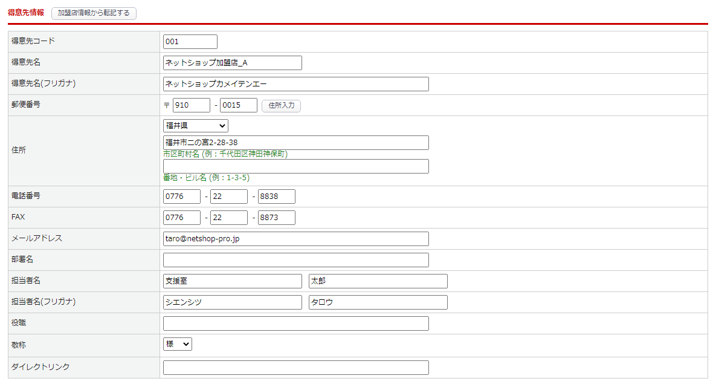Focus the メールアドレス input field
This screenshot has width=716, height=390.
pyautogui.click(x=295, y=239)
